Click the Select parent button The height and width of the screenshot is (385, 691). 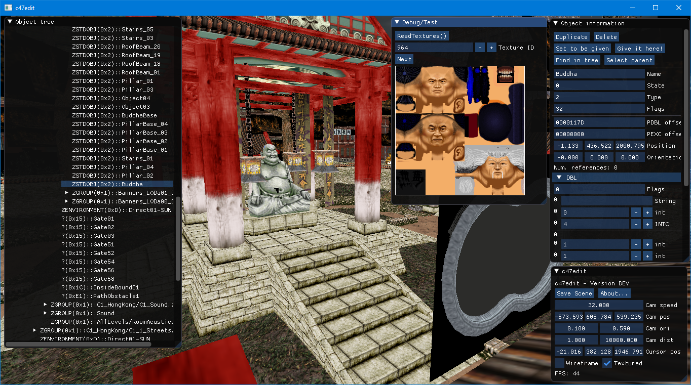(629, 60)
